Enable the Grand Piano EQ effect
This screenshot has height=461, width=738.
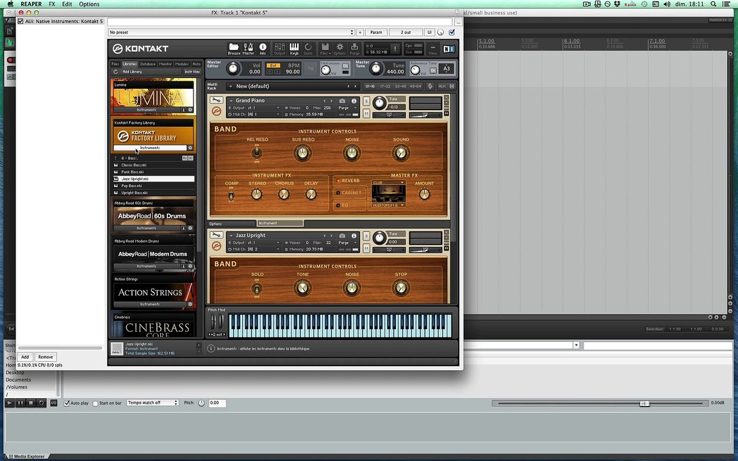point(338,205)
